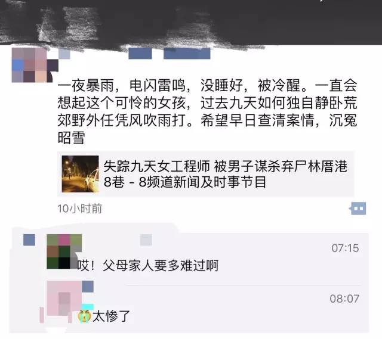Viewport: 382px width, 339px height.
Task: Open the night street thumbnail in the link card
Action: point(81,174)
